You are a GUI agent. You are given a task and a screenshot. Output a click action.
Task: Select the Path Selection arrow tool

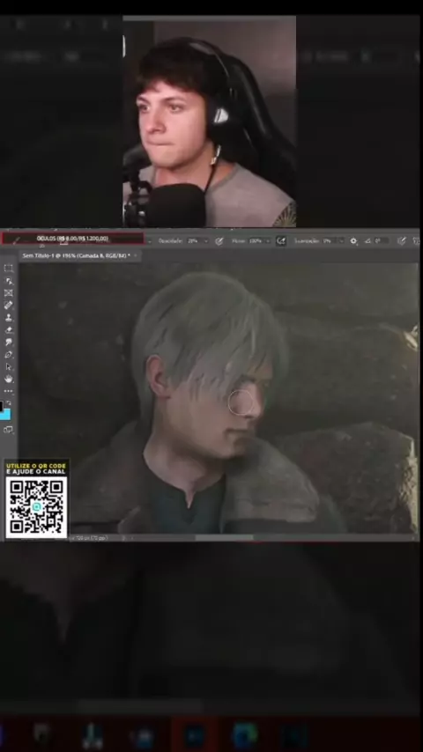coord(8,367)
